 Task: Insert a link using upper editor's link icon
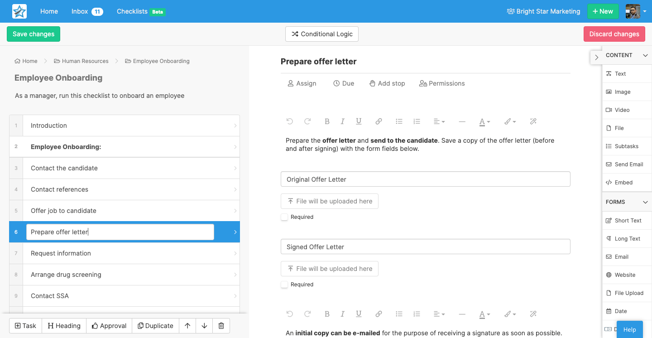click(x=379, y=121)
